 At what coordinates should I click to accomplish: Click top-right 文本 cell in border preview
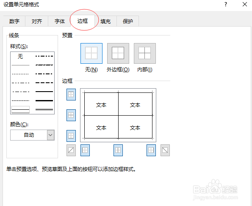click(135, 105)
